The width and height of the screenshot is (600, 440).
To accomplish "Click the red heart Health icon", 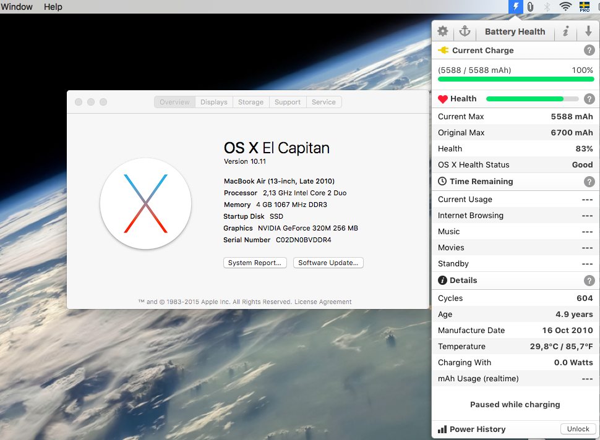I will [x=443, y=99].
